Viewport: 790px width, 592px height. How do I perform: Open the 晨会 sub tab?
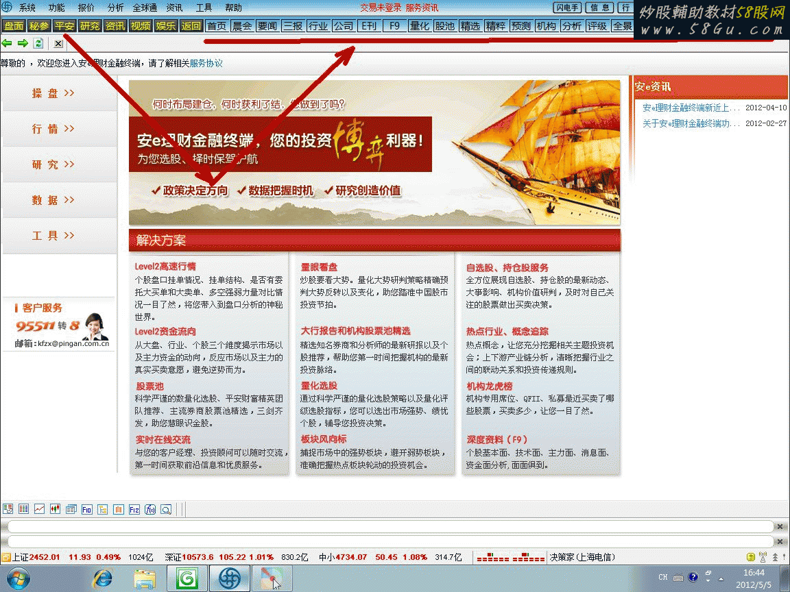[242, 26]
